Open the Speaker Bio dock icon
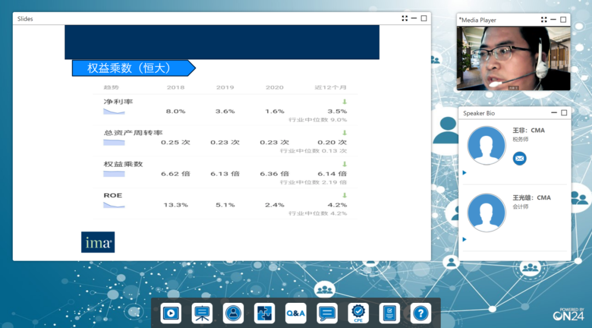 (234, 313)
